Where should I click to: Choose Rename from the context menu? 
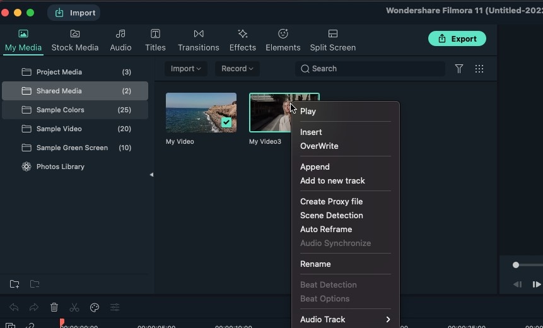[315, 264]
